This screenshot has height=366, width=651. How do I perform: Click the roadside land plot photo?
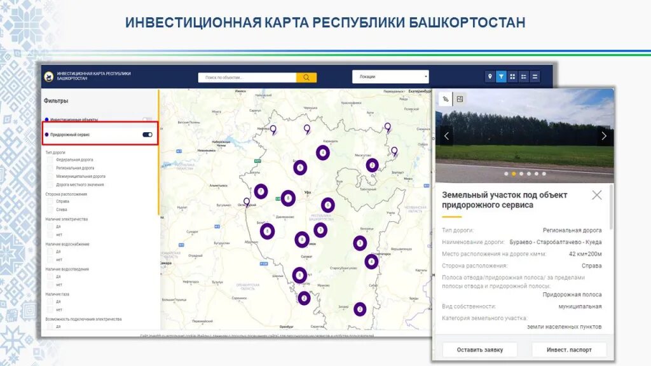(524, 136)
